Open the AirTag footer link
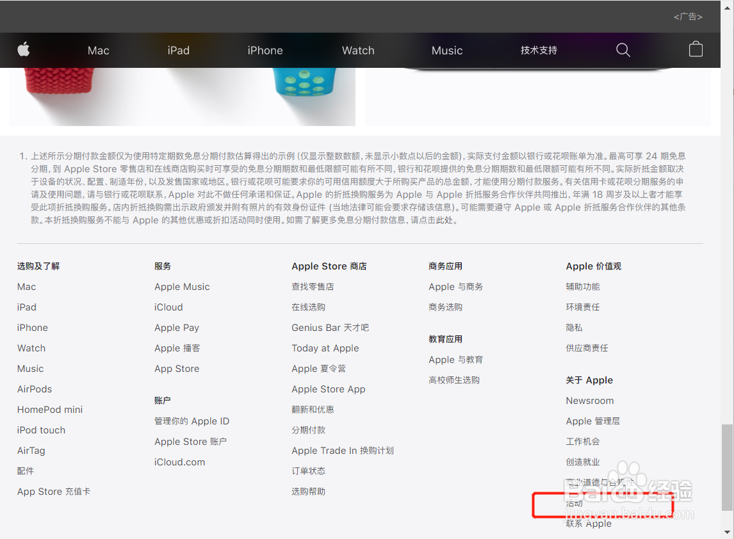The height and width of the screenshot is (539, 734). point(31,451)
